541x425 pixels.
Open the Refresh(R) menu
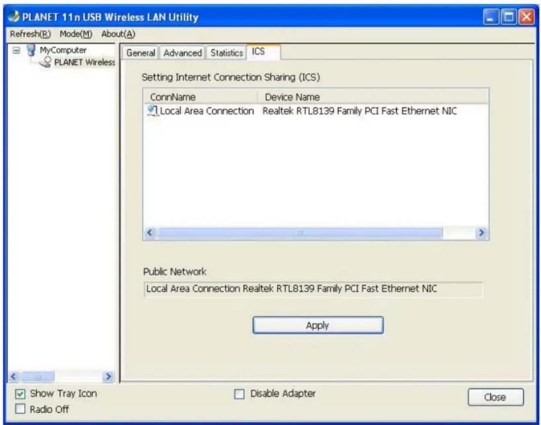coord(30,34)
